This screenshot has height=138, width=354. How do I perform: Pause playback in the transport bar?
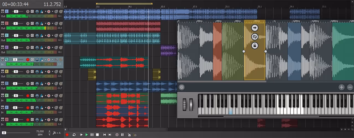pyautogui.click(x=92, y=135)
